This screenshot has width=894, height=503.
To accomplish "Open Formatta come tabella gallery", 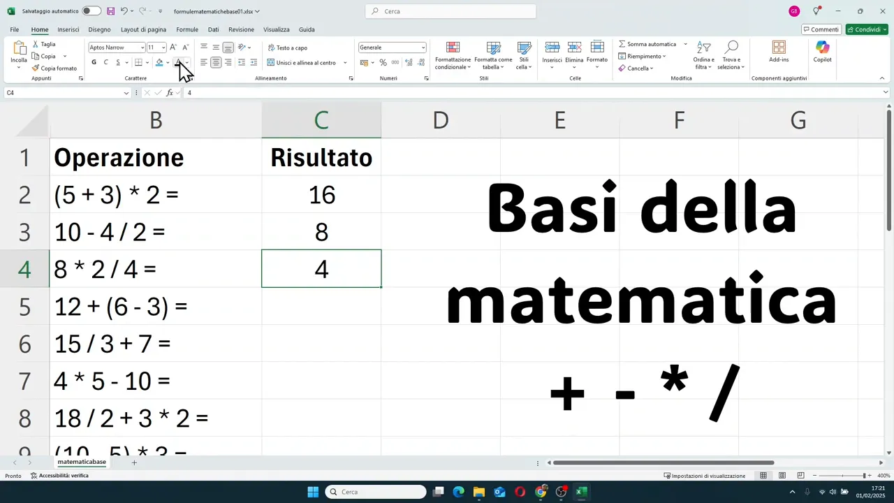I will click(493, 55).
